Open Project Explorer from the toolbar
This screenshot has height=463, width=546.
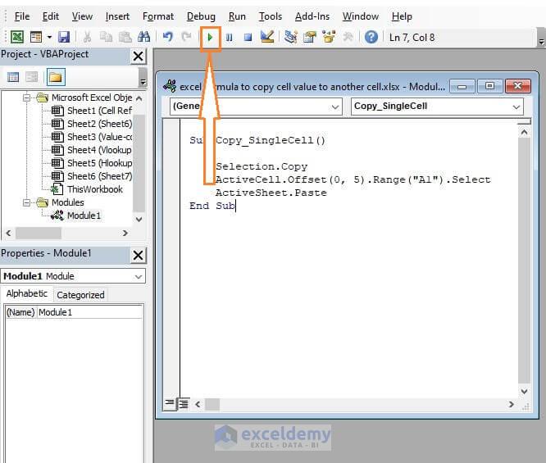(291, 37)
